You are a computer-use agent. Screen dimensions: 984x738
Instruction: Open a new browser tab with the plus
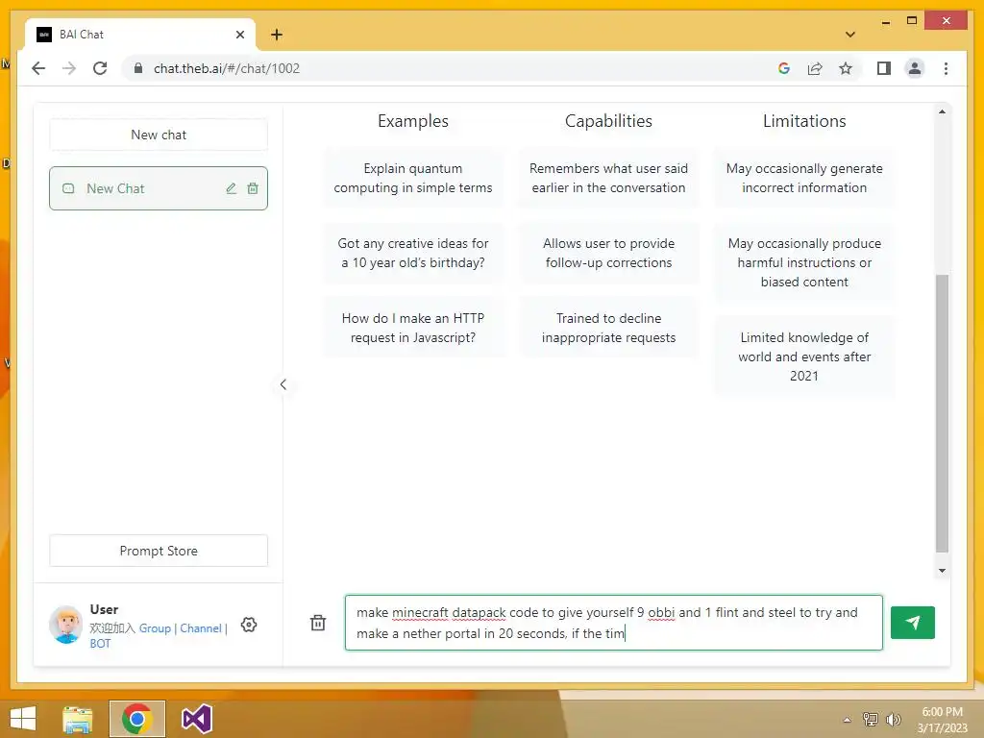[277, 35]
